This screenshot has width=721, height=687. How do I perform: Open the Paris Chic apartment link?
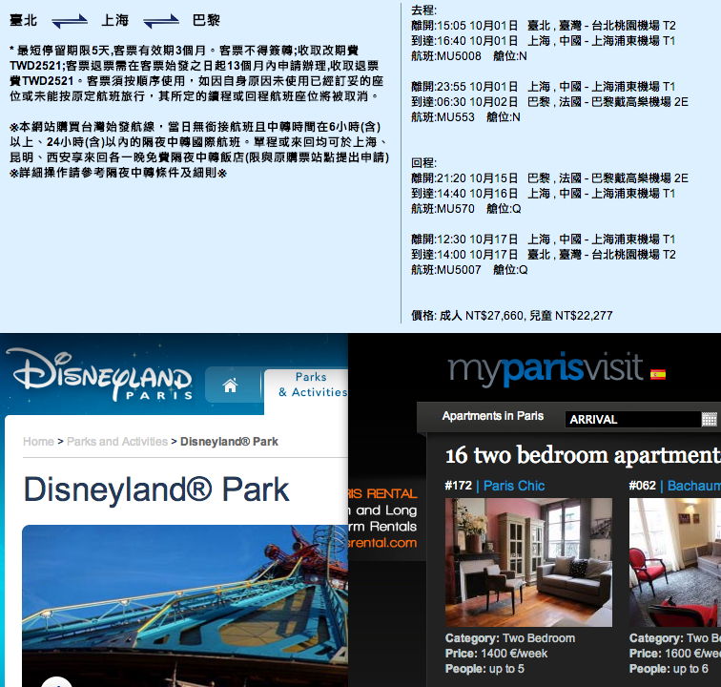514,486
